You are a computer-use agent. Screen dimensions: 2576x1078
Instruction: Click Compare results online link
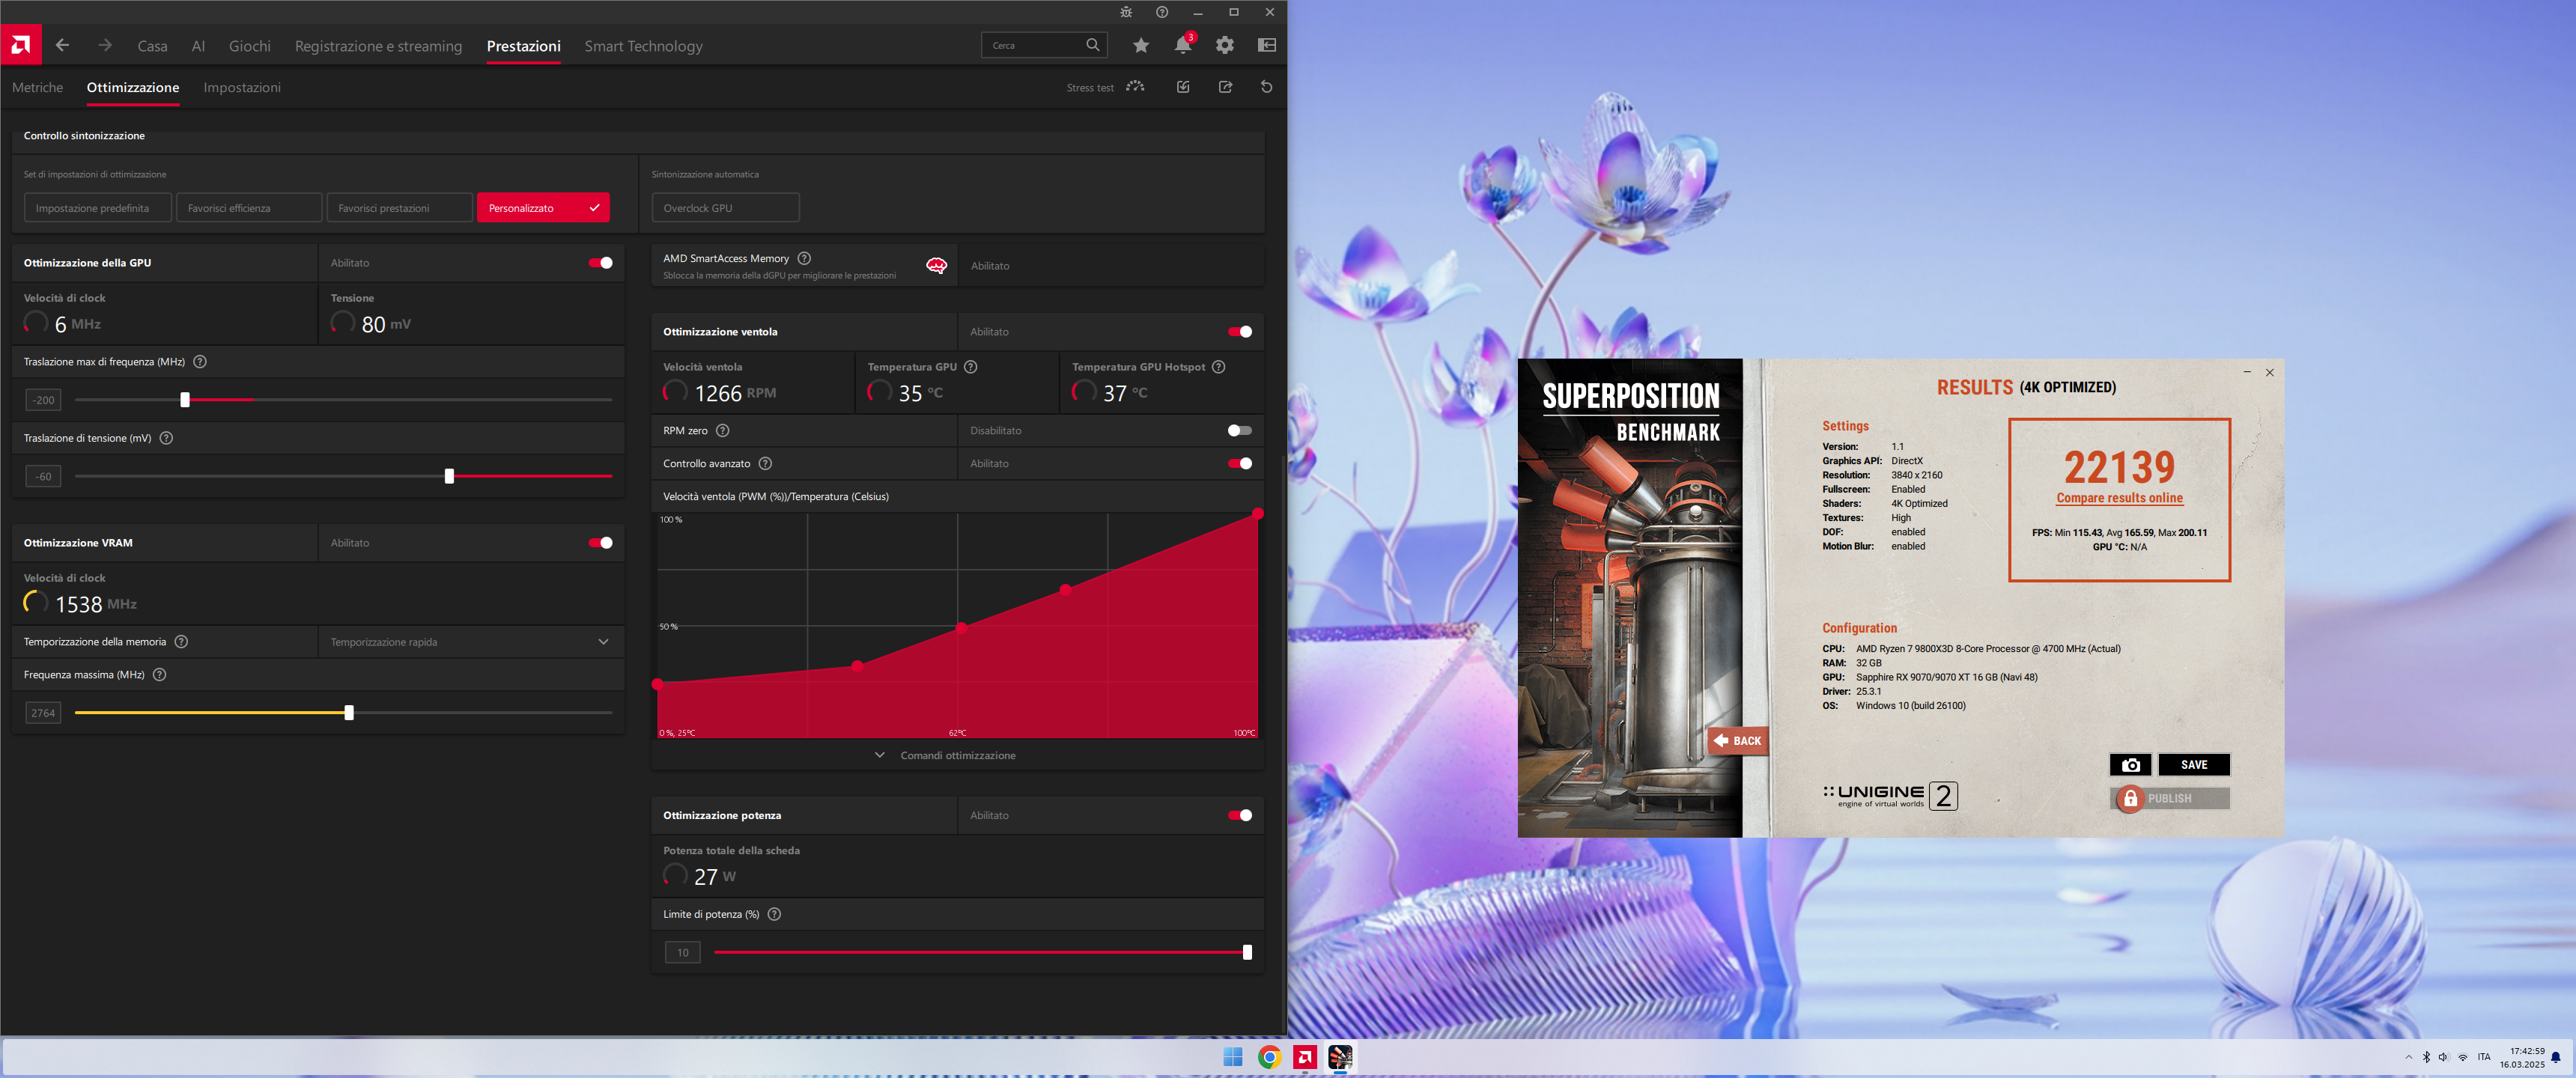2119,498
